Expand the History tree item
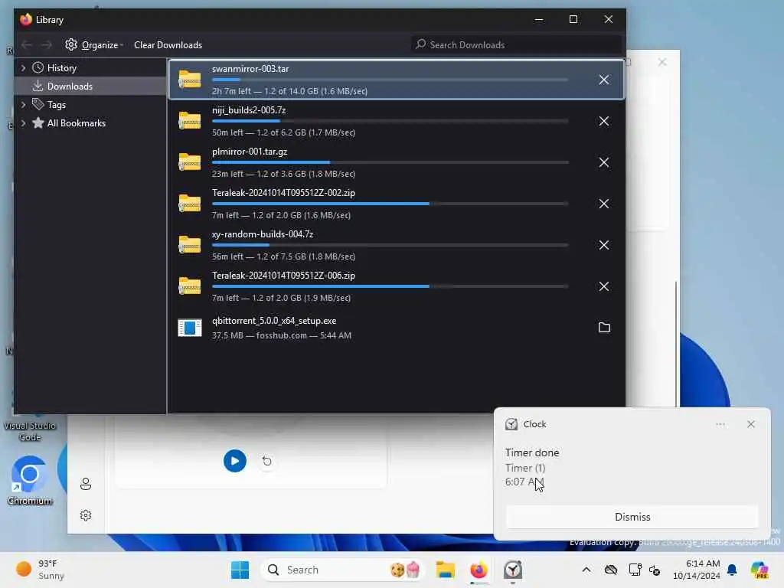 click(23, 68)
